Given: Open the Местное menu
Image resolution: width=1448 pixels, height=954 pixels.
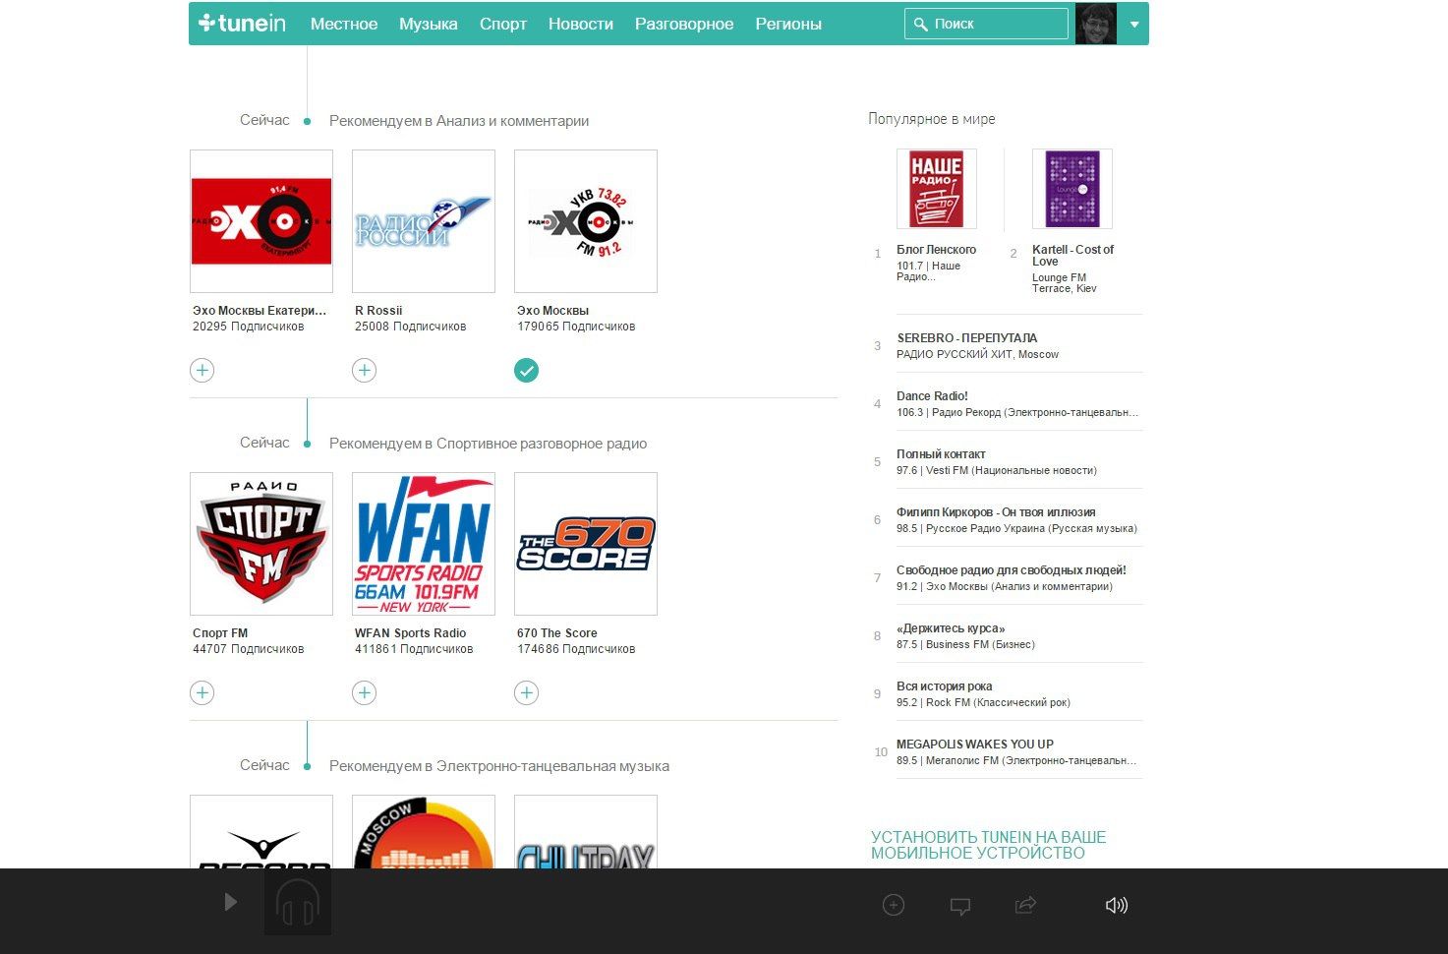Looking at the screenshot, I should [344, 24].
